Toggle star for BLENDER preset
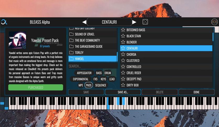219x127 pixels. tap(123, 42)
